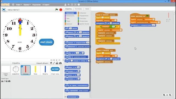Reset scripts area zoom with equals icon
This screenshot has height=99, width=176.
(167, 95)
